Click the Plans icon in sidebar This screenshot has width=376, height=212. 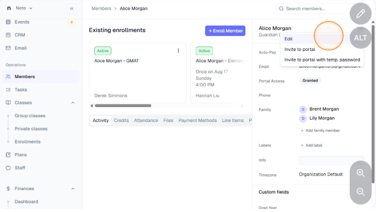pos(8,155)
